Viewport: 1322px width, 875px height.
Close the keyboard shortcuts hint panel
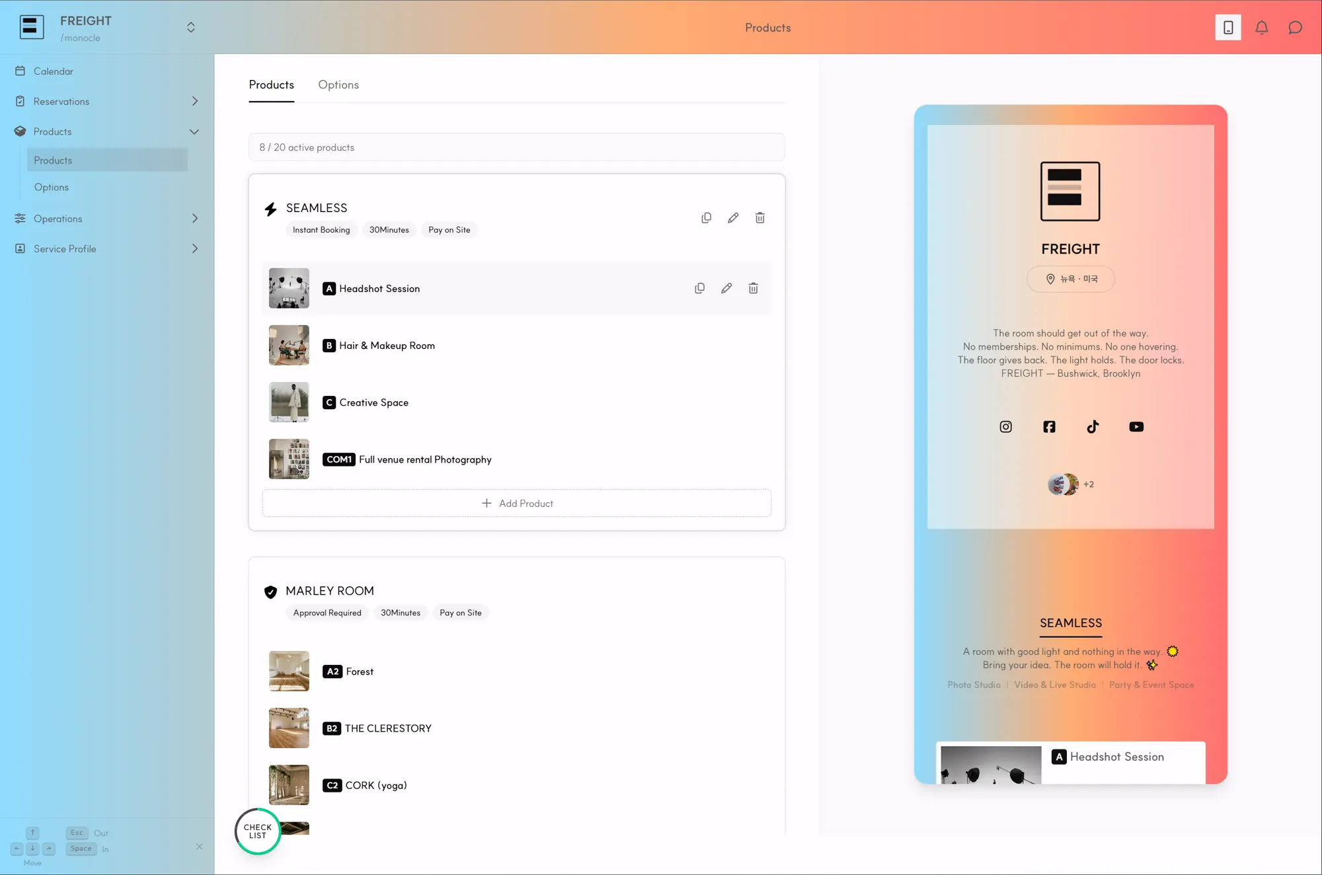tap(199, 847)
